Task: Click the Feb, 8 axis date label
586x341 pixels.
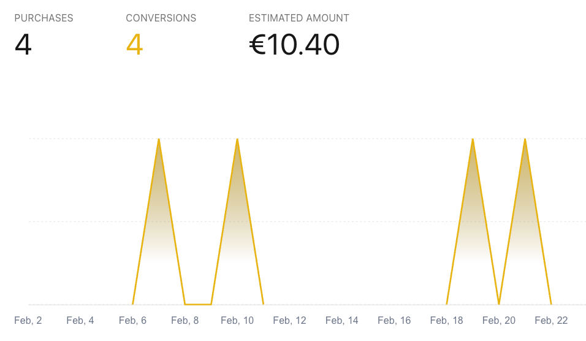Action: (x=185, y=320)
